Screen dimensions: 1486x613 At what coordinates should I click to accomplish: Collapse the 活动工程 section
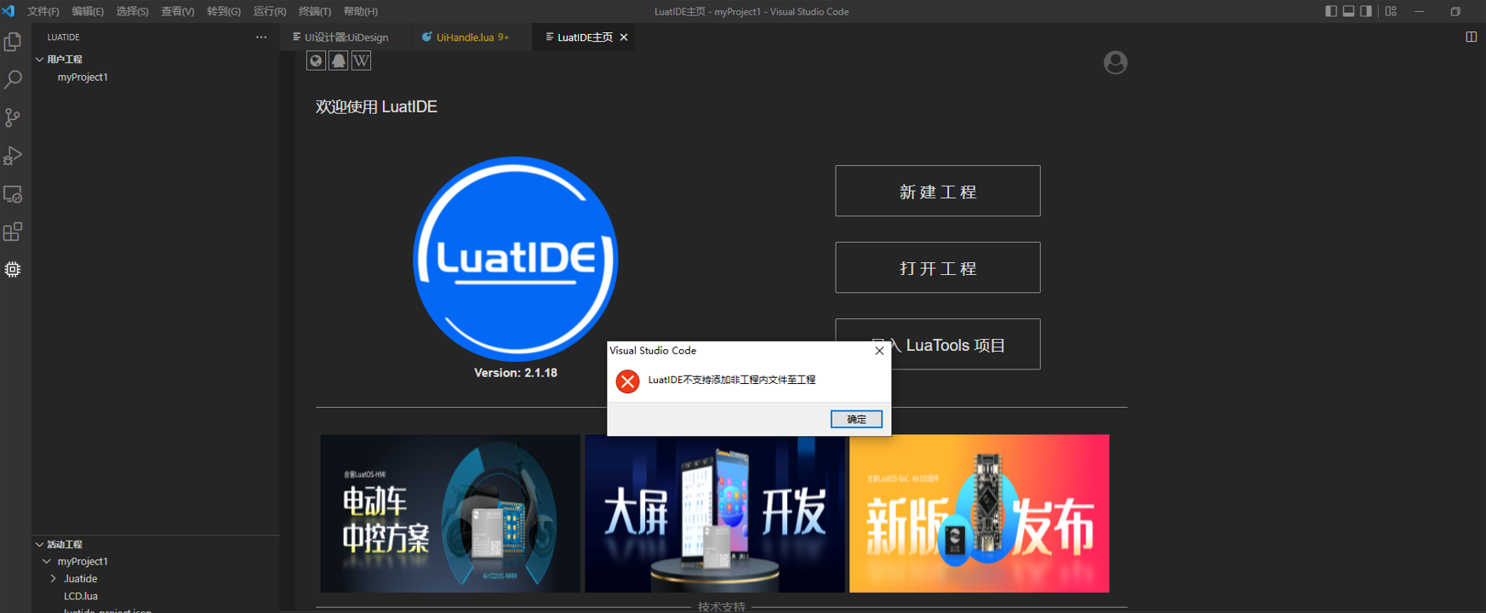click(x=39, y=544)
